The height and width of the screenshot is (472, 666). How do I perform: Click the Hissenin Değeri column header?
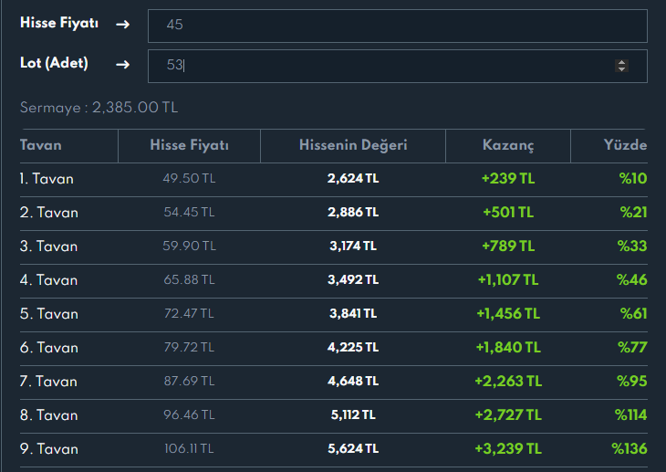(x=353, y=145)
